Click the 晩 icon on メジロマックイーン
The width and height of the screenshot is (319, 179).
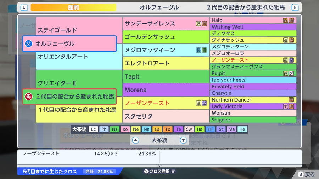click(x=204, y=50)
